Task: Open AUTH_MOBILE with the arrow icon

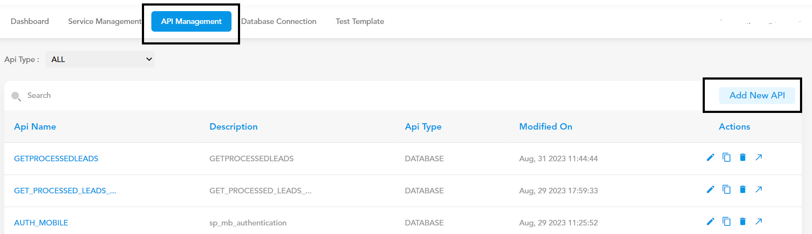Action: click(x=759, y=222)
